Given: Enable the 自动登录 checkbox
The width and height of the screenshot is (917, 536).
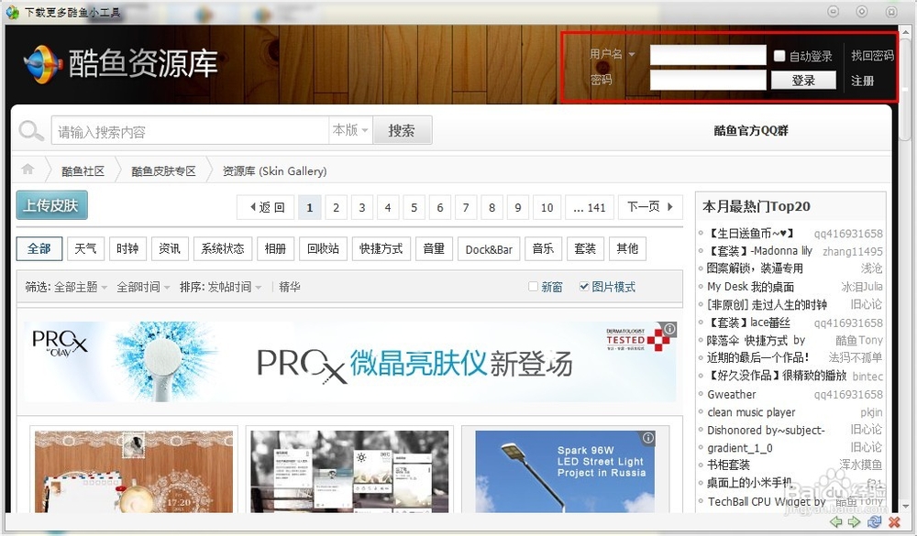Looking at the screenshot, I should [x=779, y=54].
